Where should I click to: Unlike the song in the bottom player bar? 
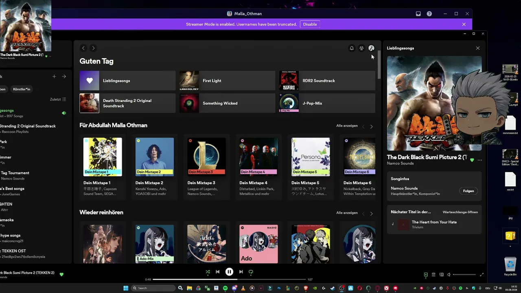(61, 275)
